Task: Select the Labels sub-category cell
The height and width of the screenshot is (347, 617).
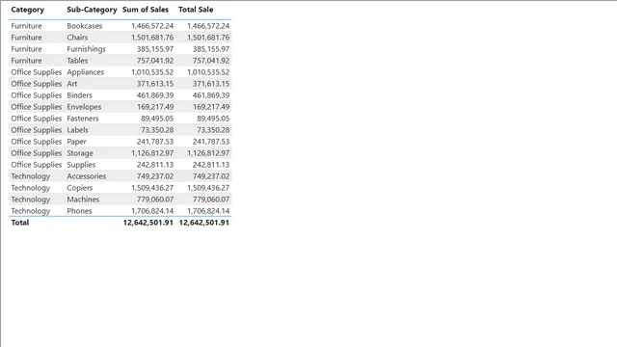Action: coord(77,130)
